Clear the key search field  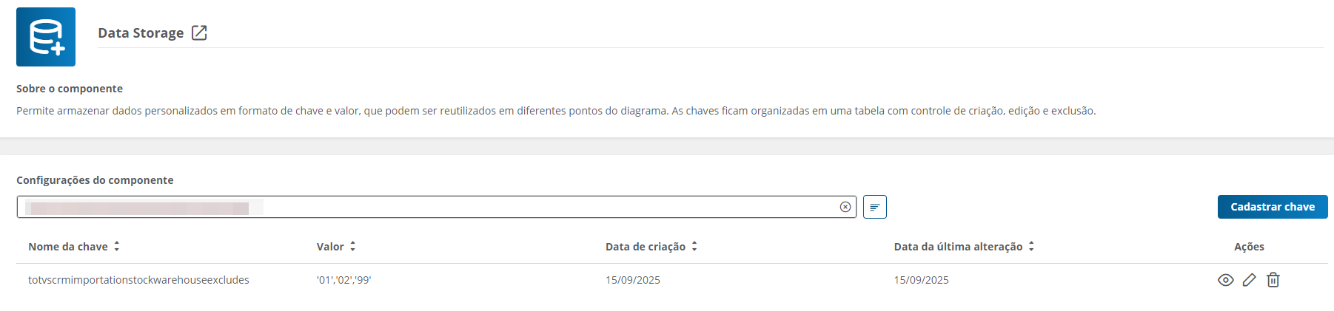pos(845,207)
